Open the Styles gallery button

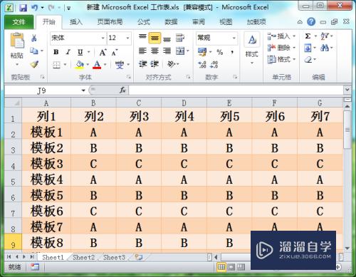point(252,49)
